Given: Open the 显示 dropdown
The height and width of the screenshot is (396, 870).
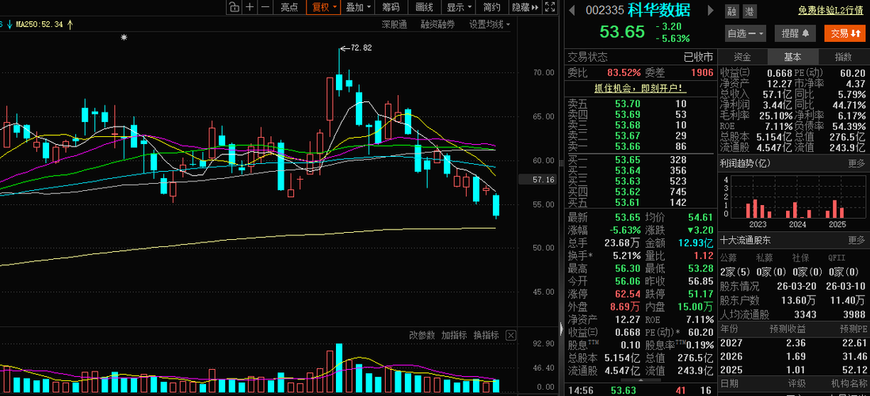Looking at the screenshot, I should coord(459,7).
